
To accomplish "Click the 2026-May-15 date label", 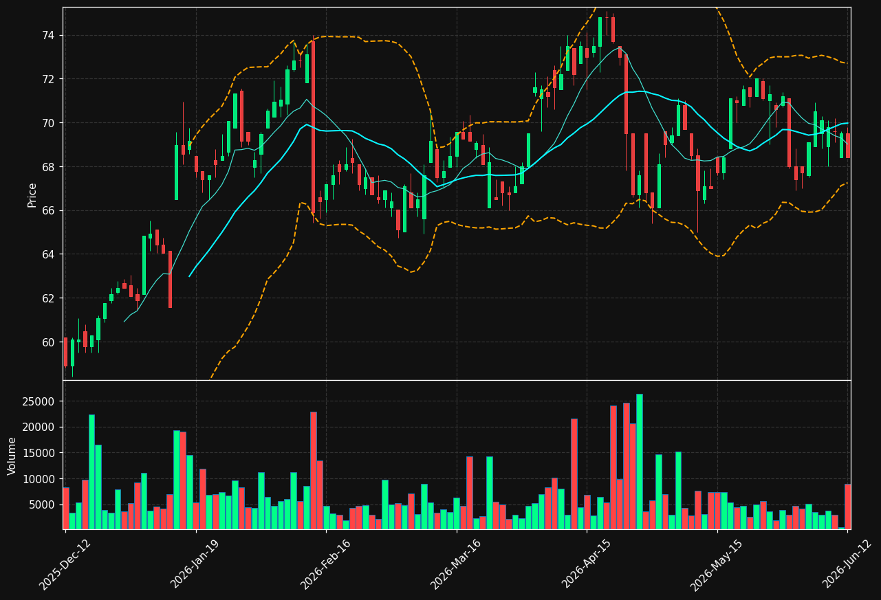I will tap(717, 564).
